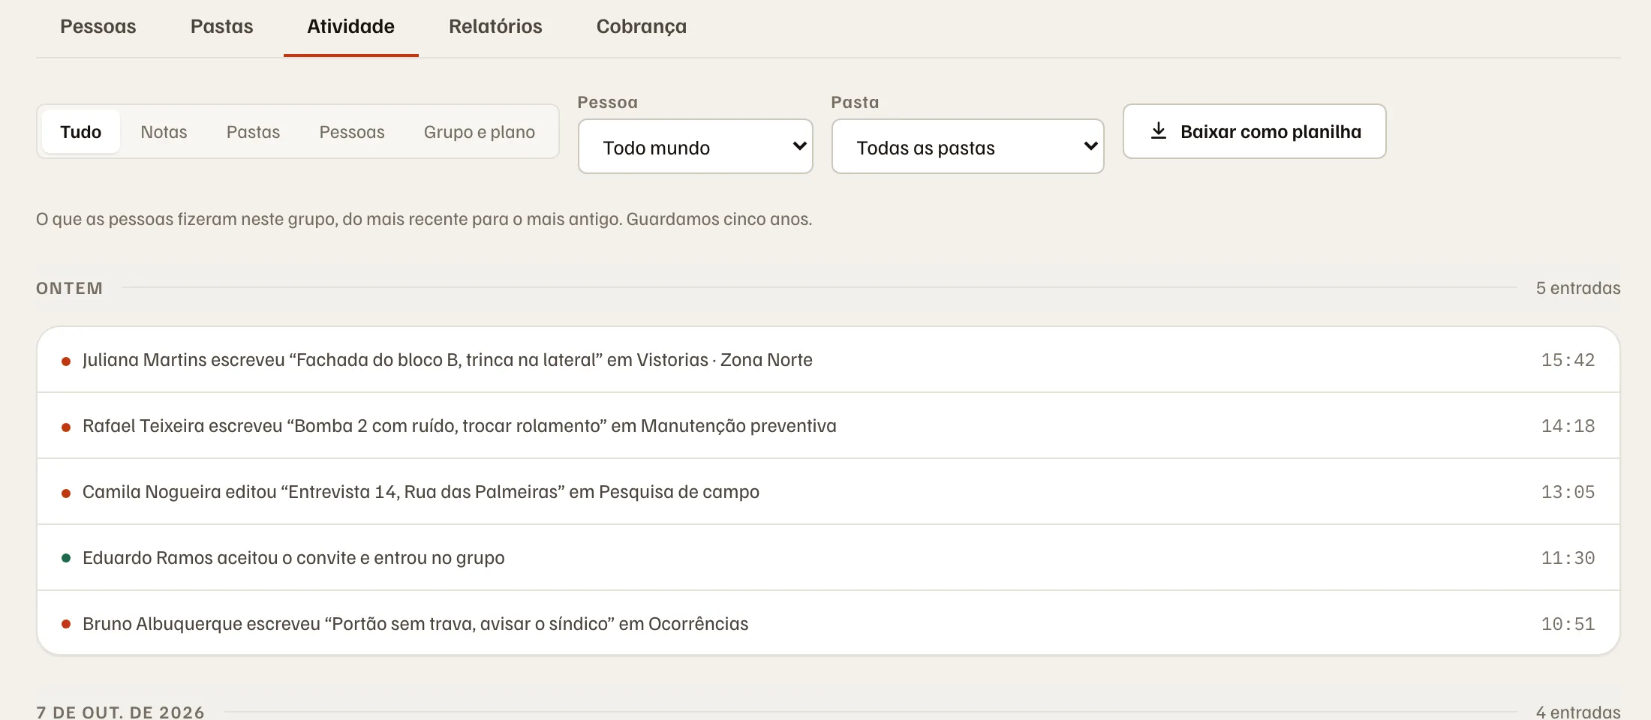Switch to the Pastas tab
This screenshot has width=1651, height=720.
pyautogui.click(x=221, y=27)
